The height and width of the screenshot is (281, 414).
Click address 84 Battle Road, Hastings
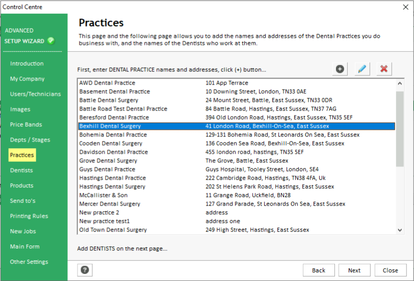click(x=271, y=109)
